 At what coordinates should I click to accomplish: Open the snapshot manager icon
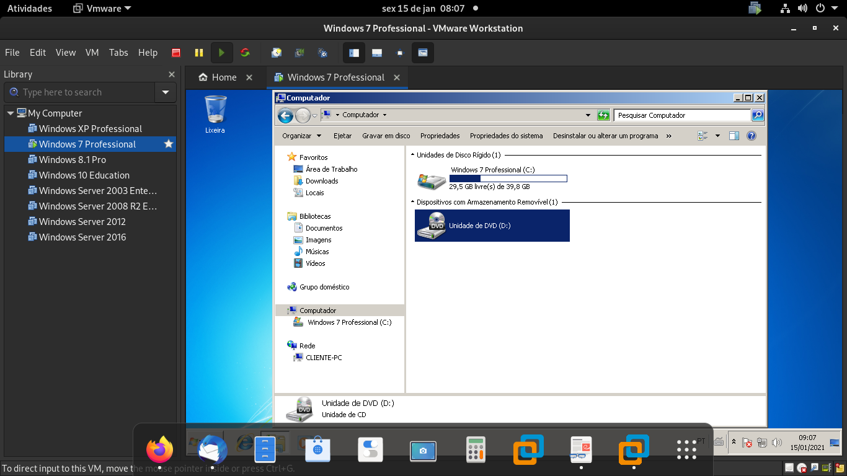point(322,53)
